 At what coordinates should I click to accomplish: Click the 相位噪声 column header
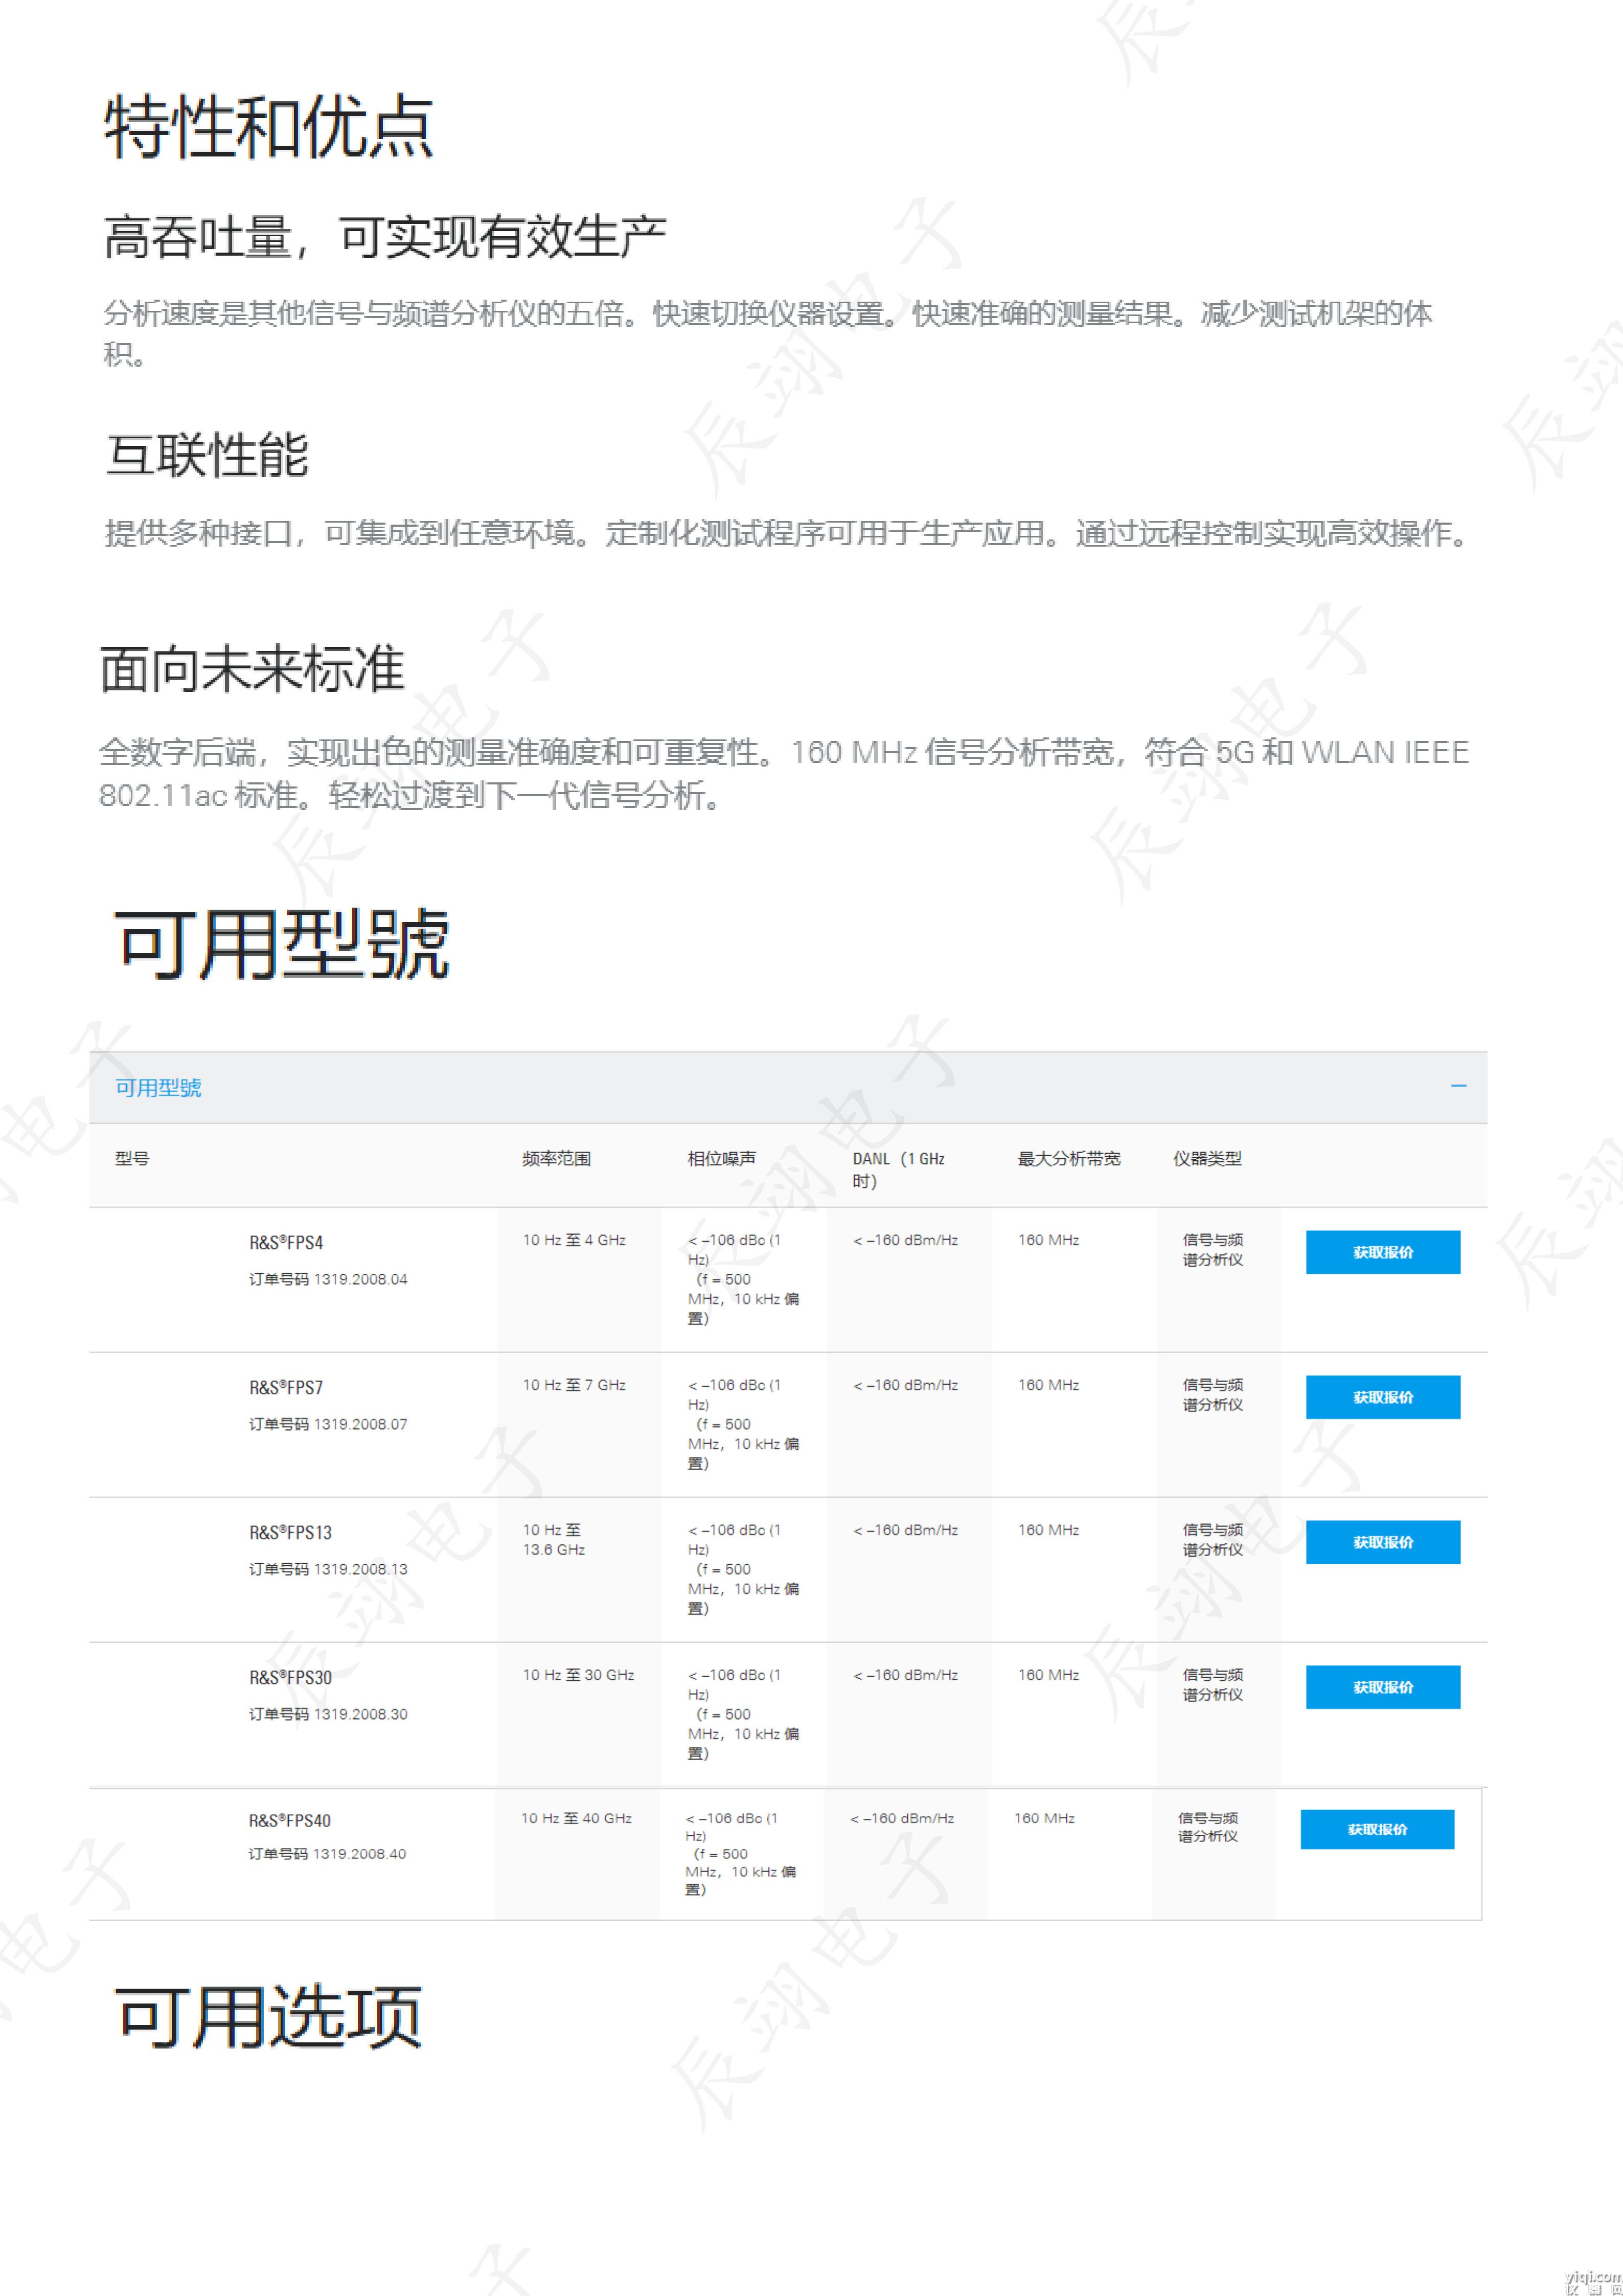pos(722,1159)
